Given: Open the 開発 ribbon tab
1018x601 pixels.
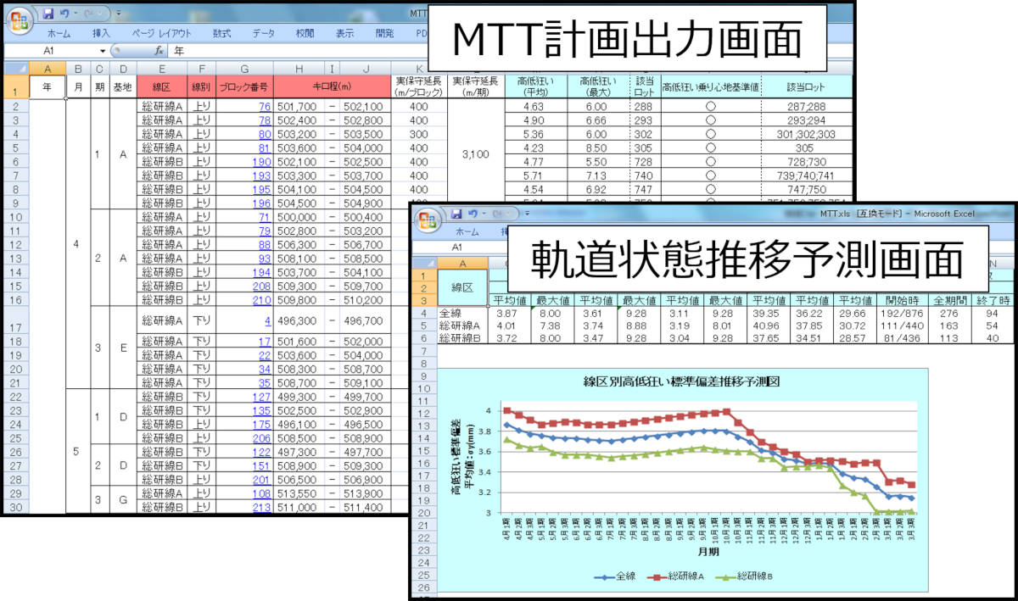Looking at the screenshot, I should 384,34.
